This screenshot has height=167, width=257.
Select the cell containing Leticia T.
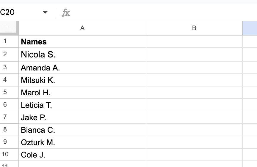point(82,105)
